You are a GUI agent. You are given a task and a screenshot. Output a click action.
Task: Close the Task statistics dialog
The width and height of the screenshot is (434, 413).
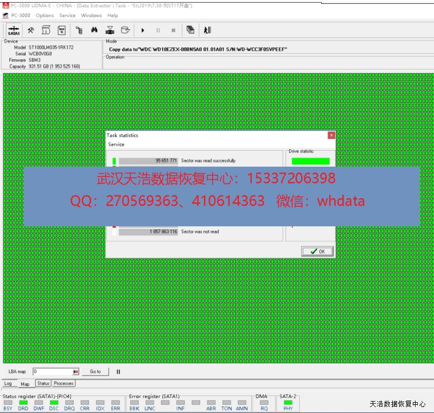tap(331, 135)
